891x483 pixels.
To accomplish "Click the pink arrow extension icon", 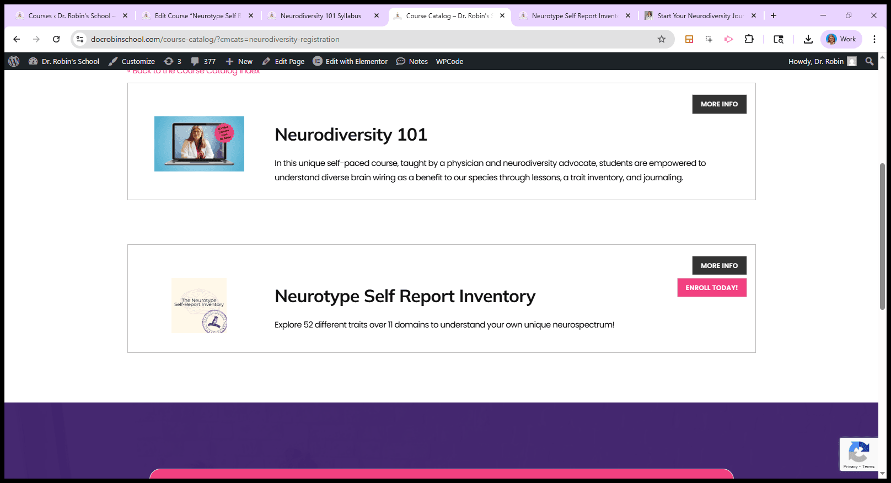I will pos(729,39).
